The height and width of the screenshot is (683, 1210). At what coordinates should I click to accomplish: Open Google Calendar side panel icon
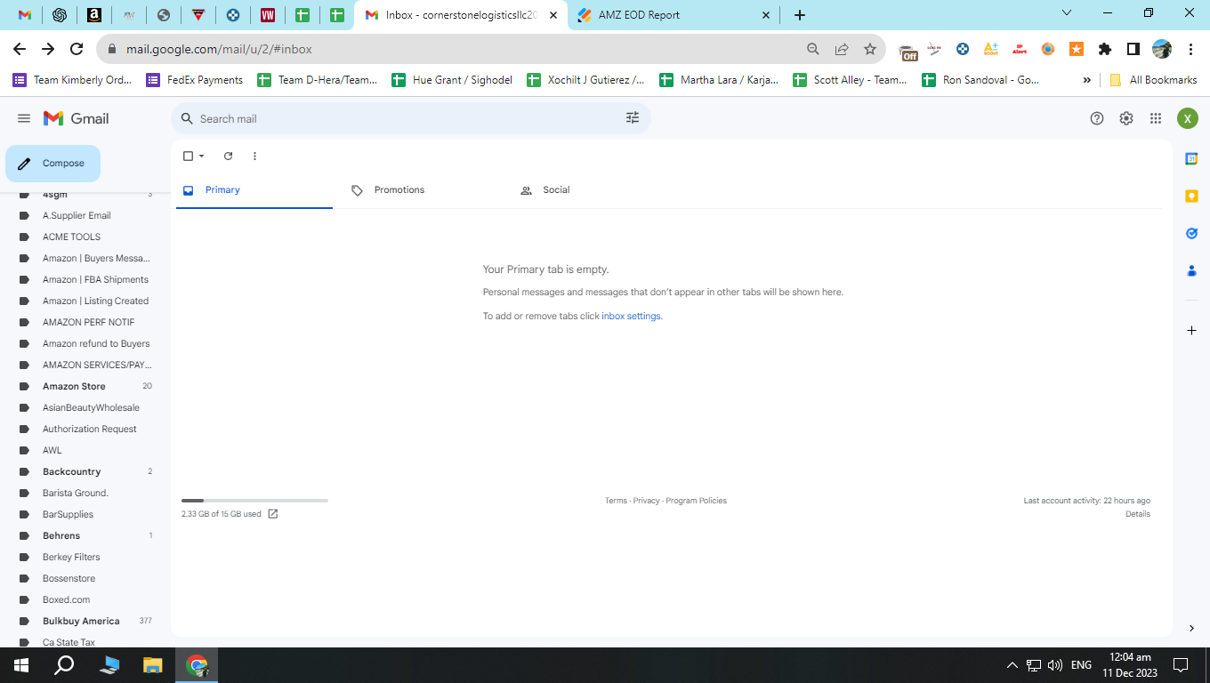(1191, 158)
